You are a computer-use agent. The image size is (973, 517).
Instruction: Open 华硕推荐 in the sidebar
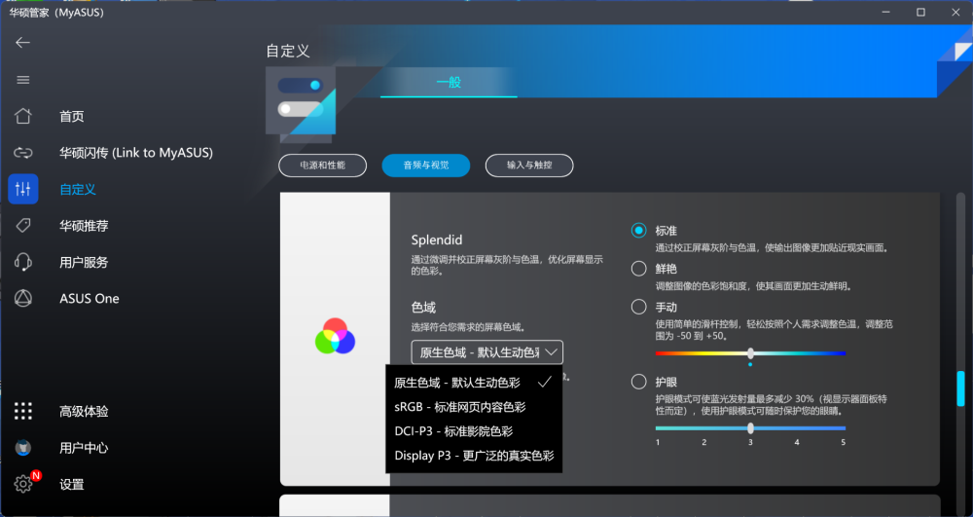(x=84, y=226)
